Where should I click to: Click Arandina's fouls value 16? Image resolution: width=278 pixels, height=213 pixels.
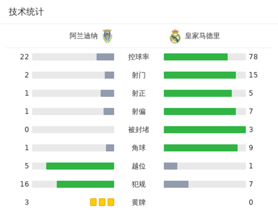click(25, 184)
